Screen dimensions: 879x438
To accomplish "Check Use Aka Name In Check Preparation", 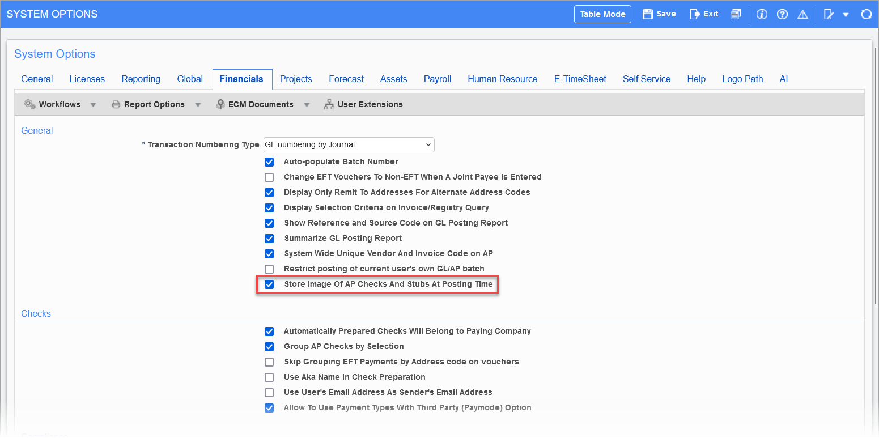I will click(269, 377).
